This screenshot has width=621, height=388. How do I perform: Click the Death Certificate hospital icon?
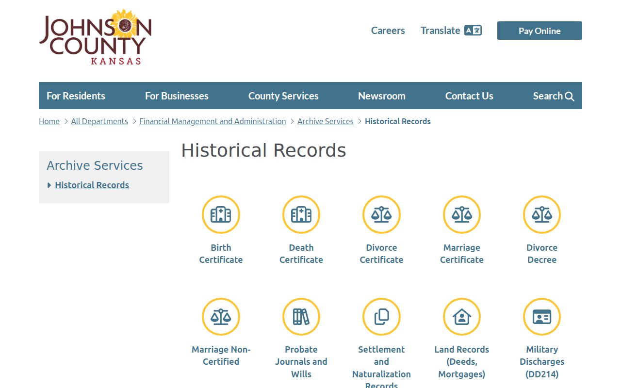click(301, 214)
